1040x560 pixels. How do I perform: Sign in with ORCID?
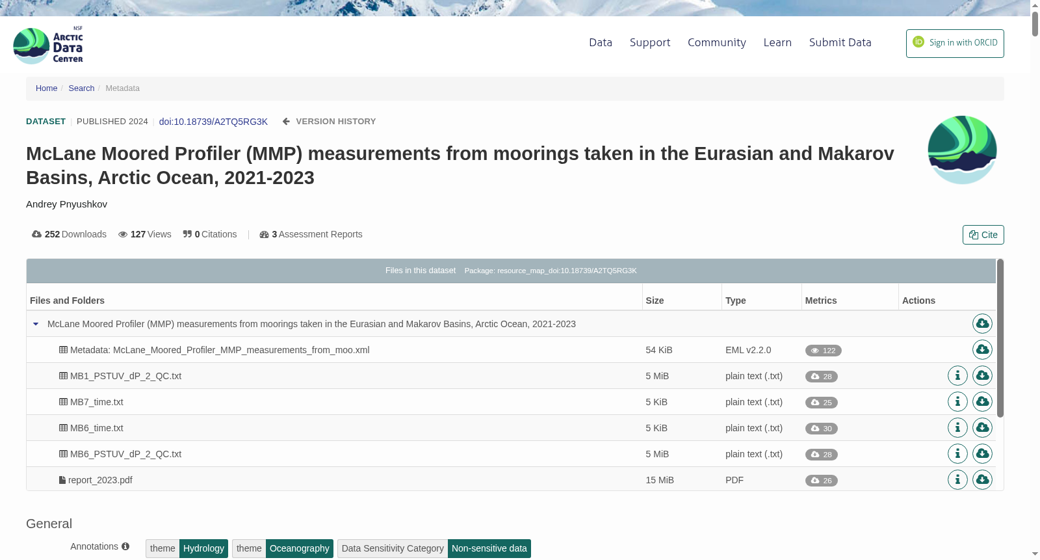coord(955,44)
